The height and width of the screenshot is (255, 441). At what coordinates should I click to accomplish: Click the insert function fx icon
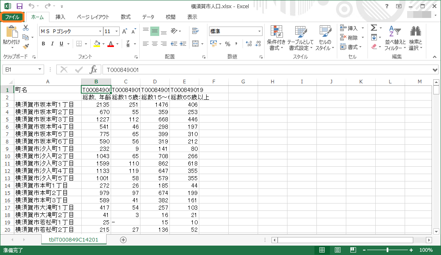pos(94,69)
